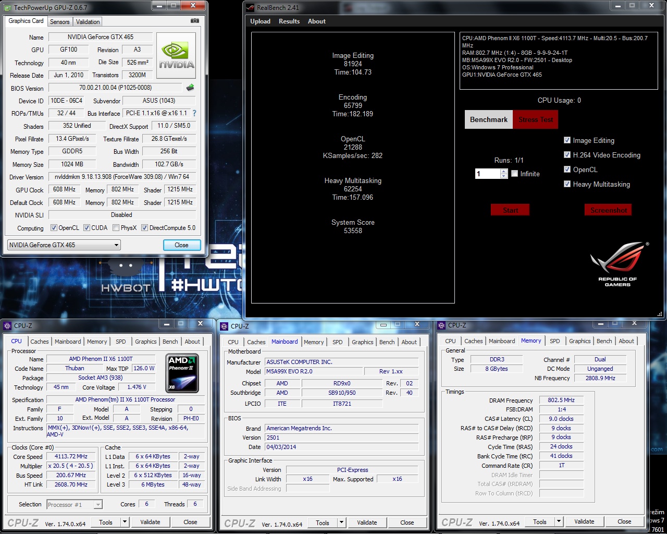Click Close button in CPU-Z Mainboard window
667x534 pixels.
pos(407,522)
